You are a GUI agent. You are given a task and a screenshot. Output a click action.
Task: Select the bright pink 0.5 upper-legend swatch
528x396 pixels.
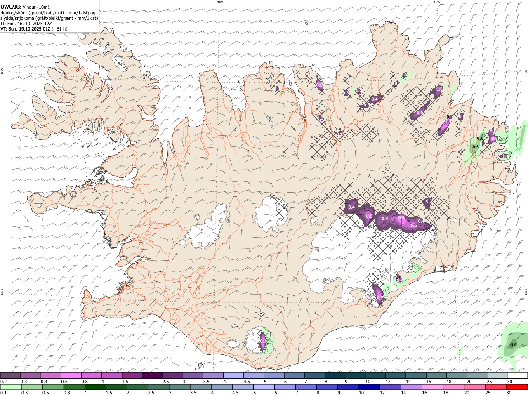71,375
